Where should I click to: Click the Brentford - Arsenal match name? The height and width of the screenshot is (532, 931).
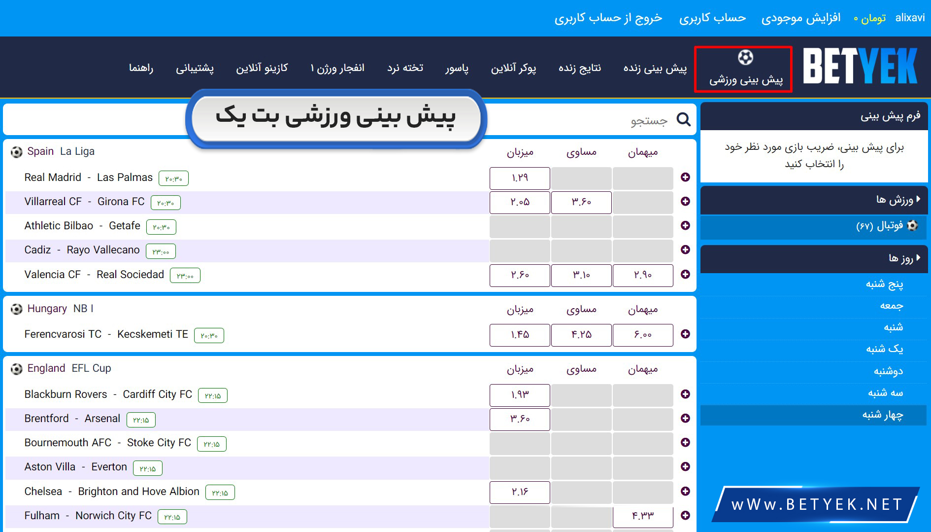[x=72, y=419]
